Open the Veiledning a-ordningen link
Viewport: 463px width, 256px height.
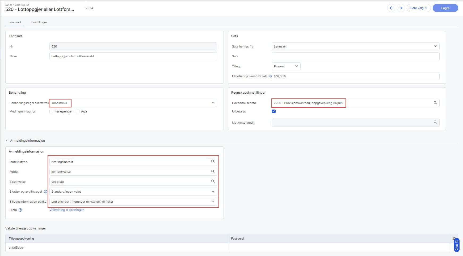click(67, 210)
